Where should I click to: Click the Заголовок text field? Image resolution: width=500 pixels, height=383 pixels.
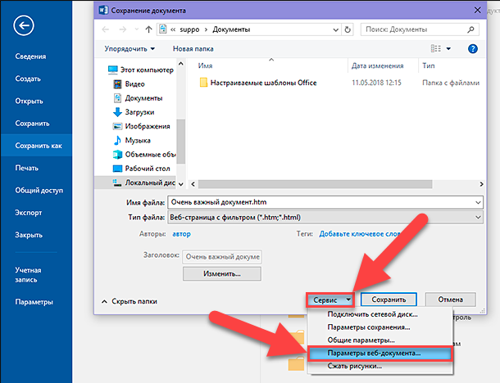click(222, 257)
